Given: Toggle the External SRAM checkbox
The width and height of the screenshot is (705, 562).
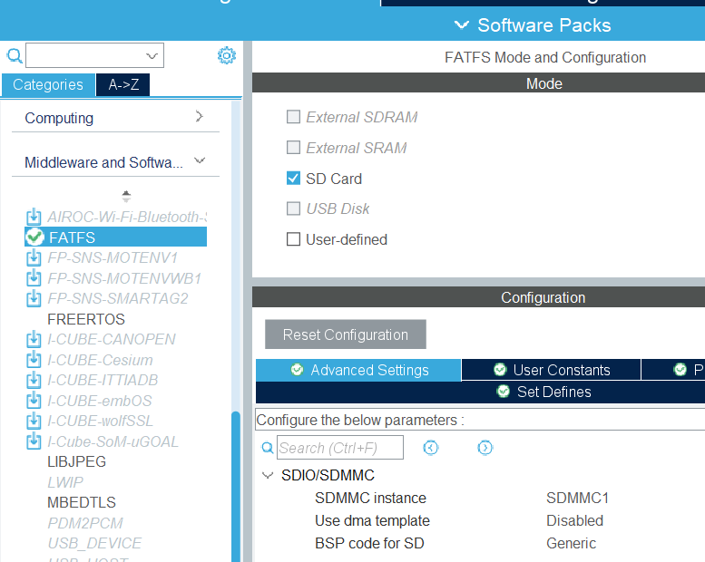Looking at the screenshot, I should 293,148.
